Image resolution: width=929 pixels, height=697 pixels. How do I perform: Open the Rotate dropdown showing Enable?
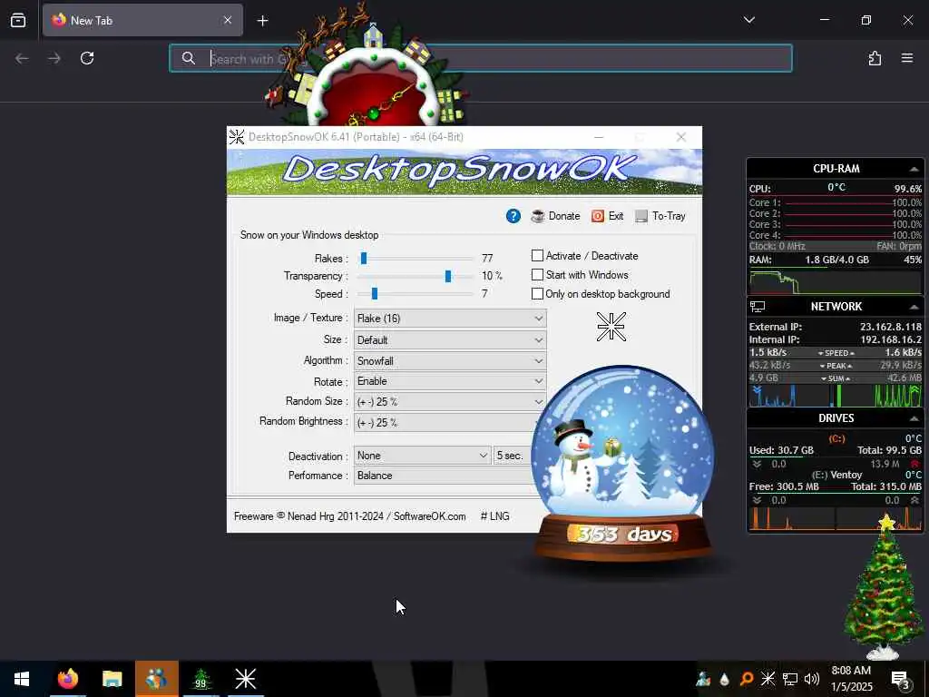(x=450, y=381)
